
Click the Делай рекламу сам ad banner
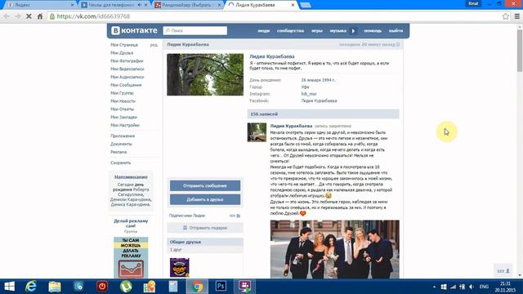coord(131,257)
